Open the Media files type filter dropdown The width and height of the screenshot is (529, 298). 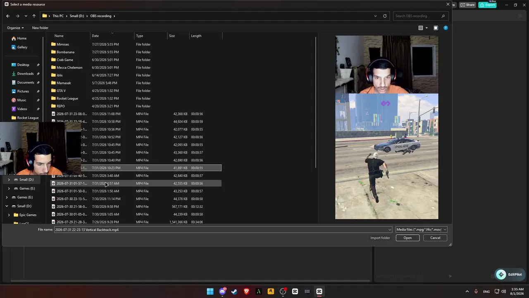[421, 230]
